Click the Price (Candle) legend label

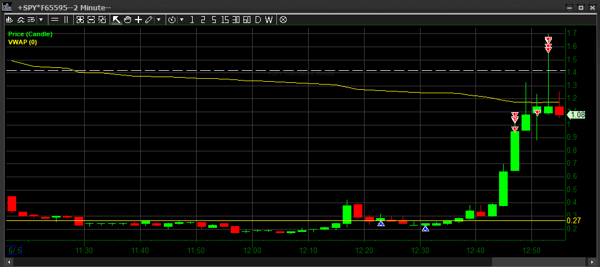click(x=30, y=34)
